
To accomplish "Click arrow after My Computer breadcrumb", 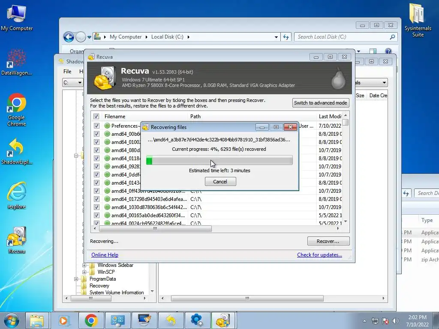I will click(x=147, y=37).
